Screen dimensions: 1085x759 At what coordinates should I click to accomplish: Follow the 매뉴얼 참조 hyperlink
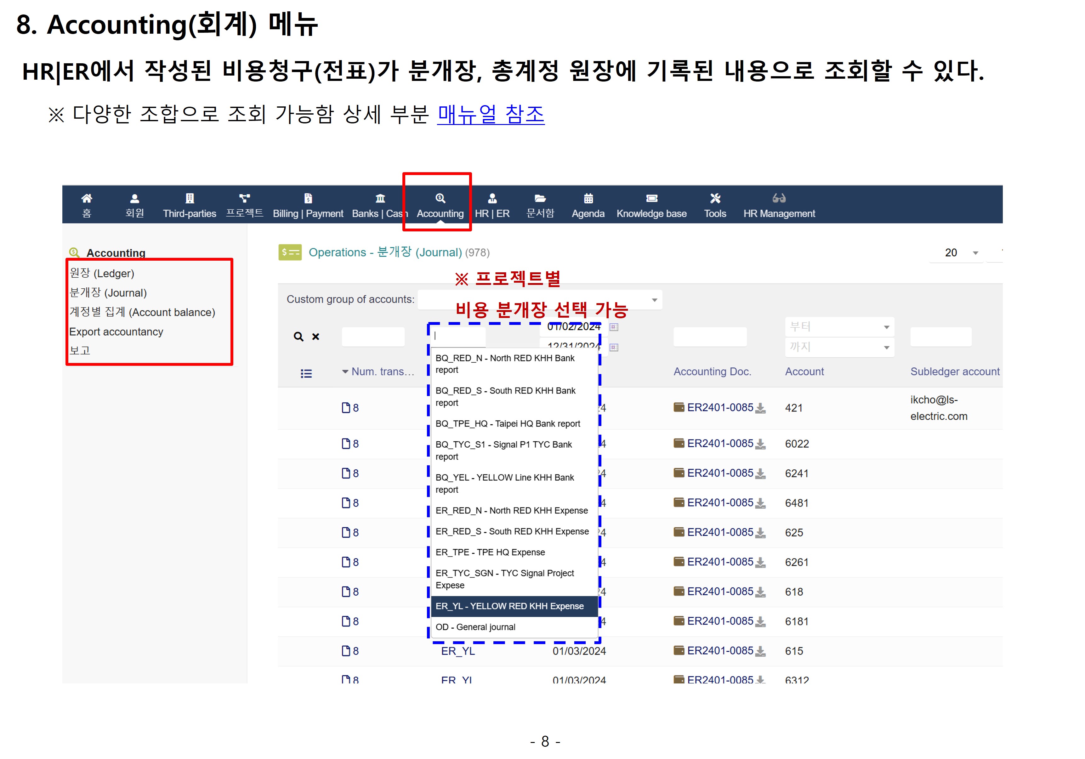click(491, 115)
